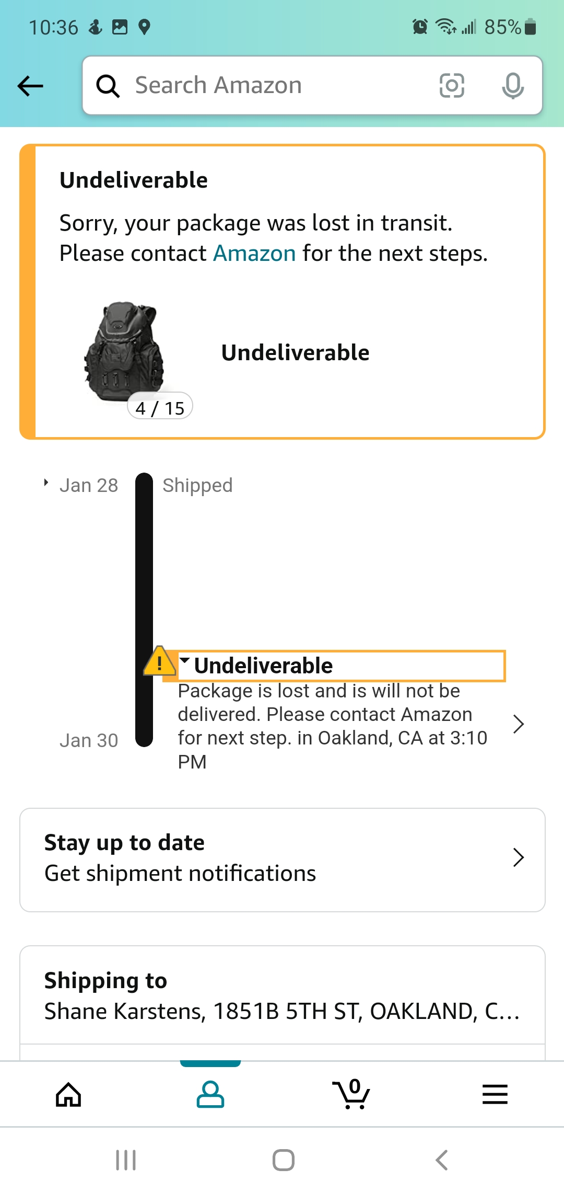The width and height of the screenshot is (564, 1192).
Task: Open camera lens search icon
Action: pyautogui.click(x=452, y=86)
